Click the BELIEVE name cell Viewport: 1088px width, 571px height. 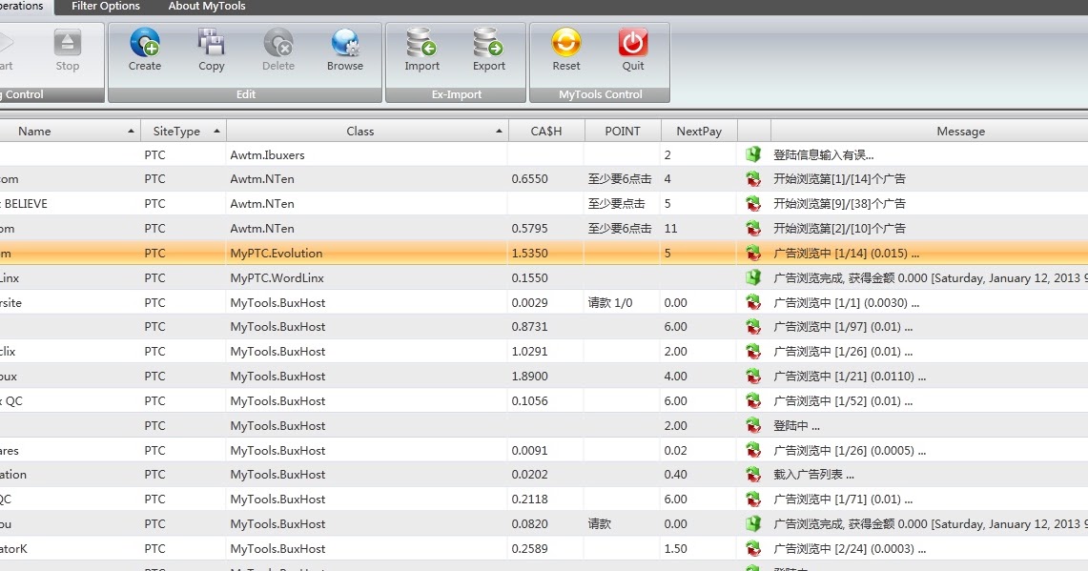(25, 203)
